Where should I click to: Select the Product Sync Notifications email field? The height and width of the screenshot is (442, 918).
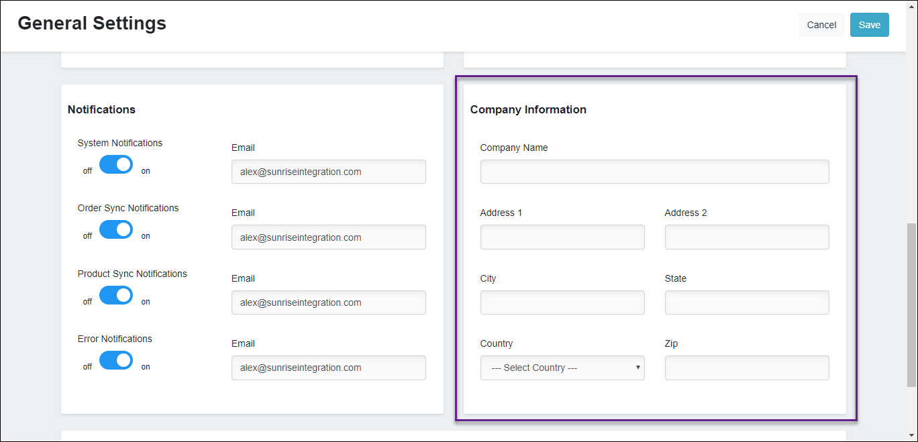328,302
